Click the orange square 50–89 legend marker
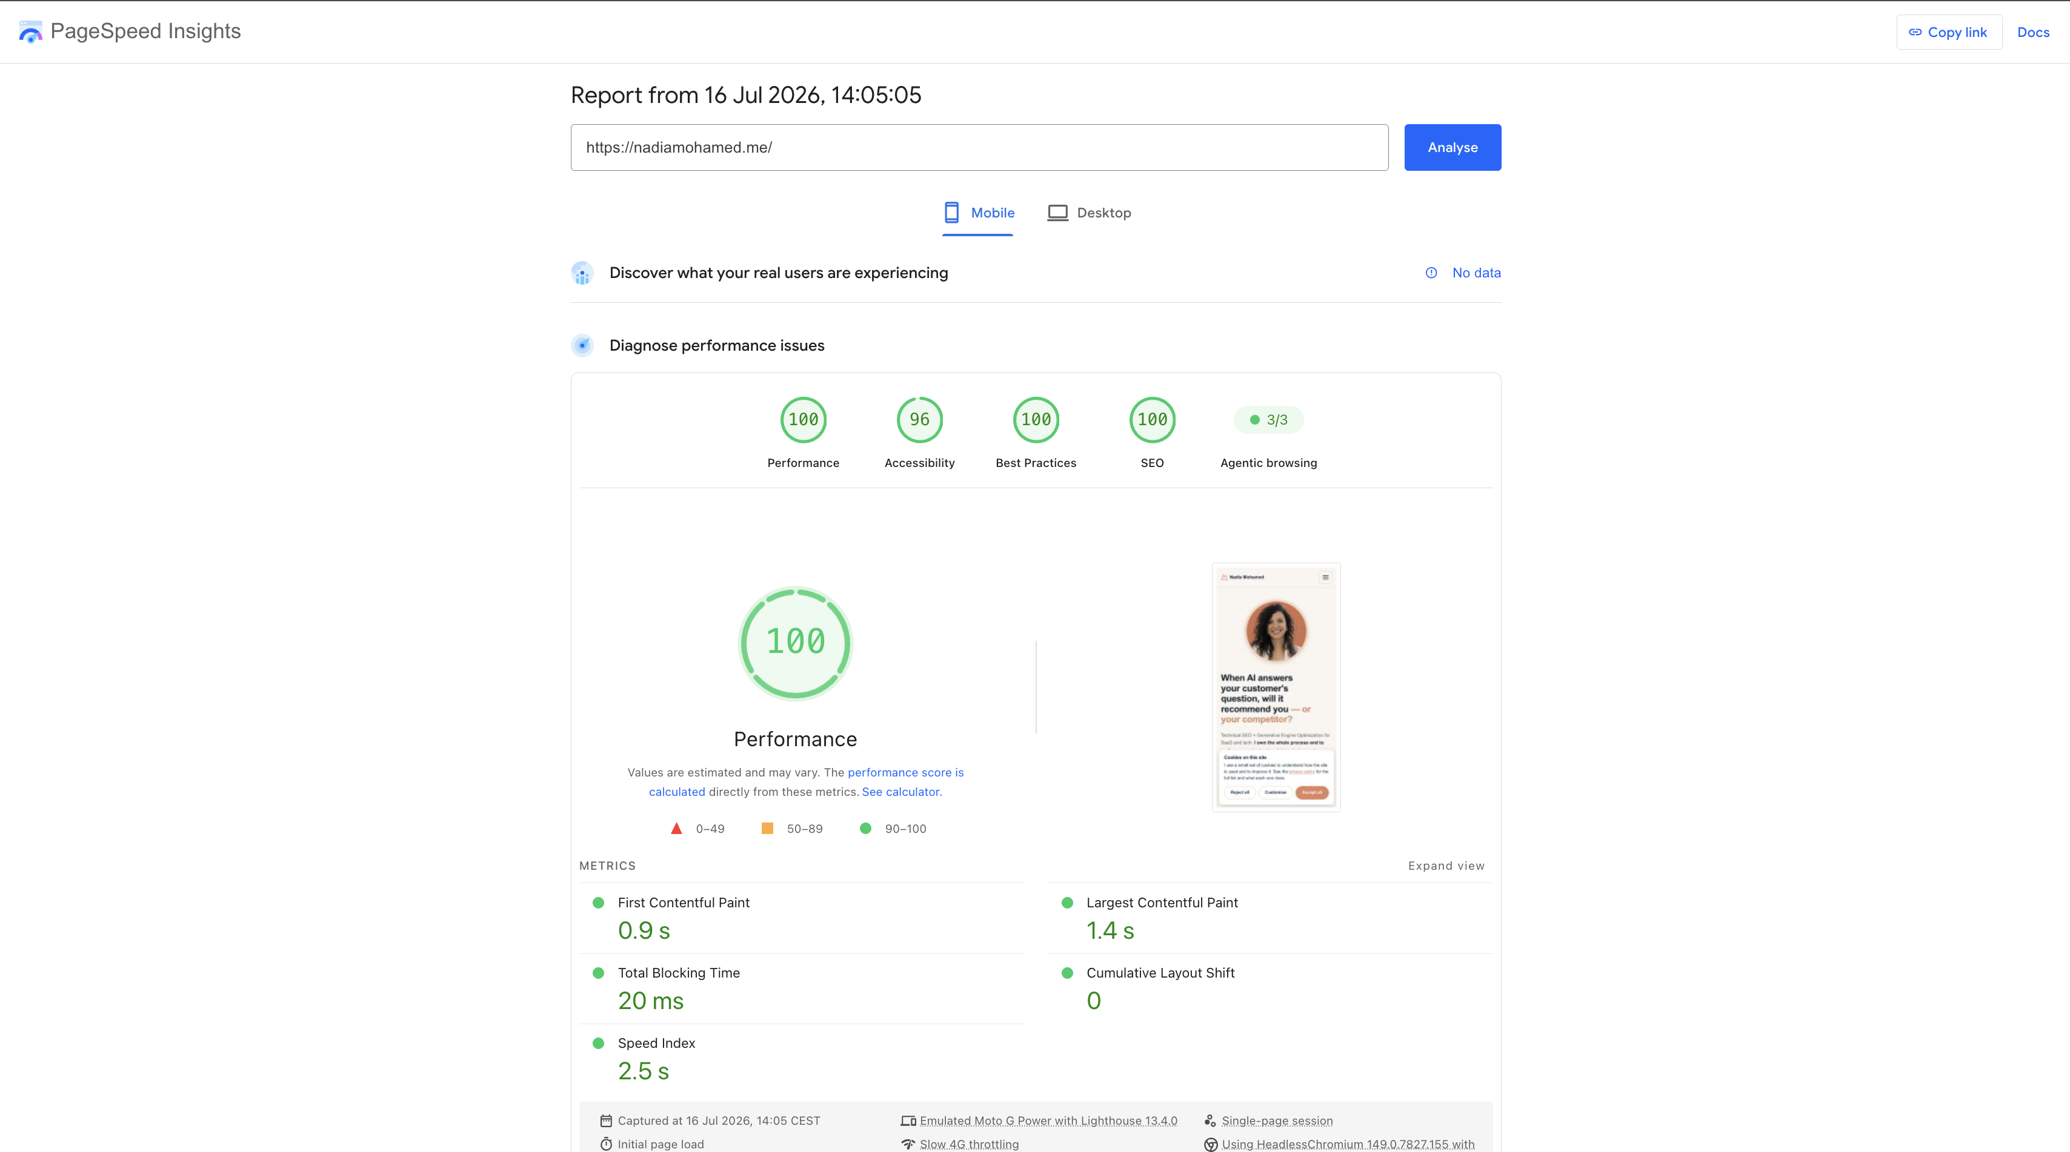 [x=767, y=828]
